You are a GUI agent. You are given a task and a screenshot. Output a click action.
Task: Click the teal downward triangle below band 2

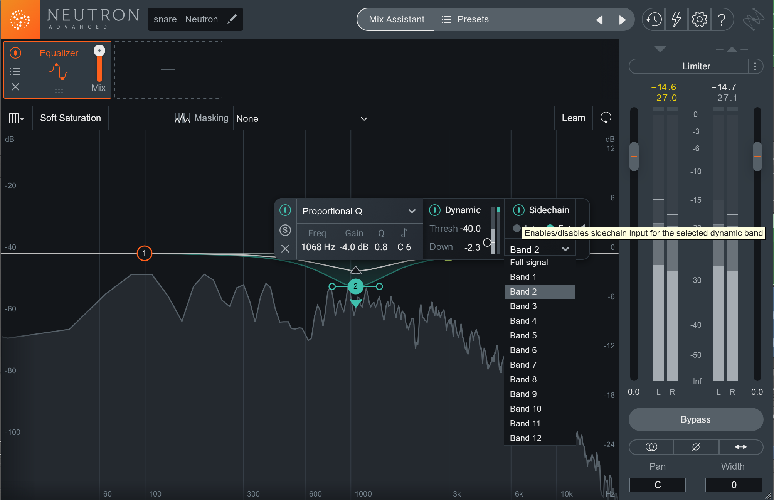pos(355,303)
